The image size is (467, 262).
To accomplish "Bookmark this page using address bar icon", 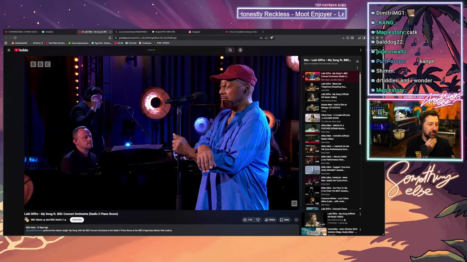I will click(110, 37).
